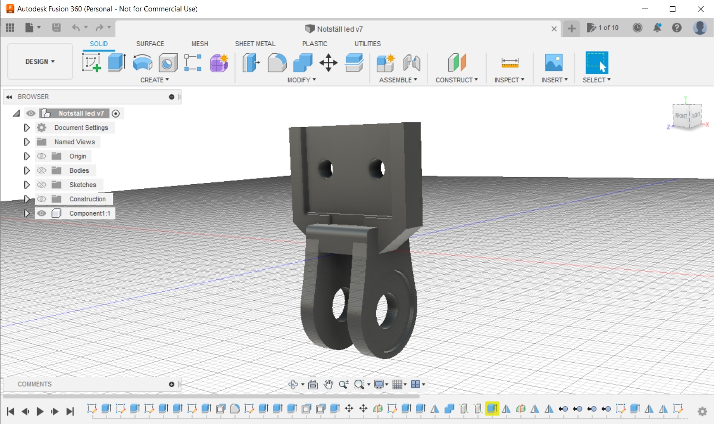Open the Create Form purple tool
Viewport: 714px width, 424px height.
(219, 62)
